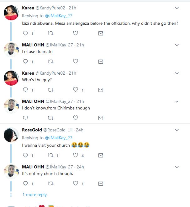Click MALI OHN's avatar on the Chirimba tweet

pos(11,107)
